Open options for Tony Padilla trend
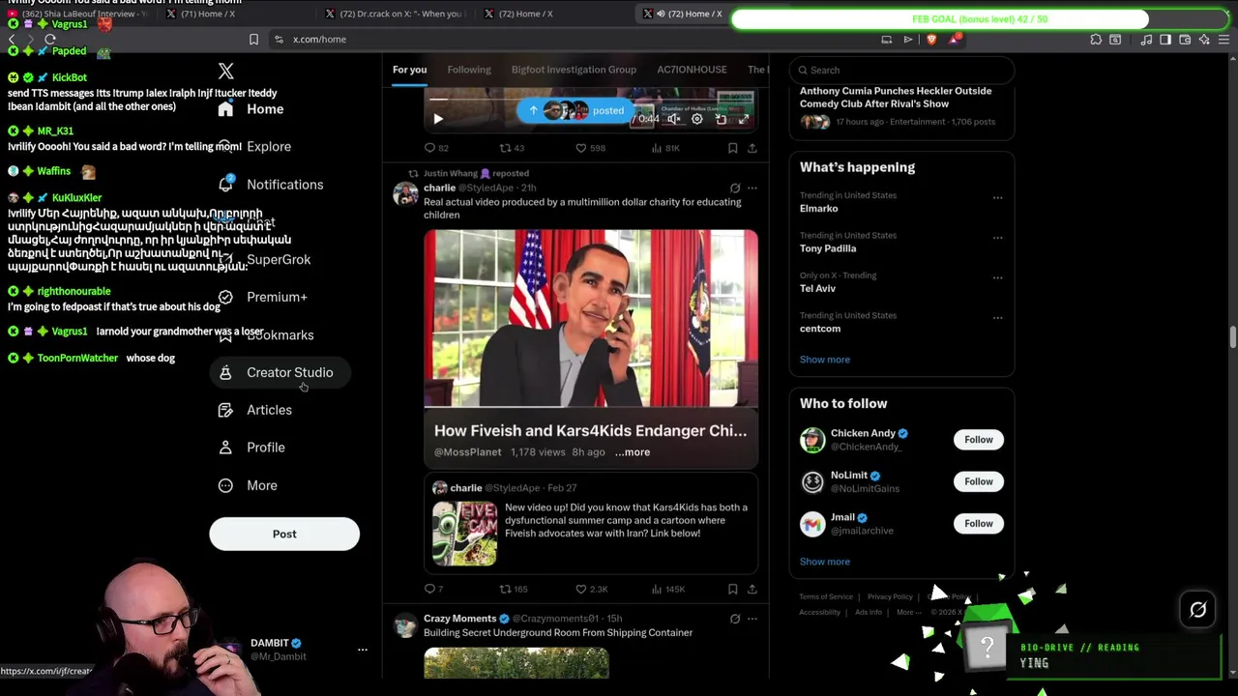This screenshot has height=696, width=1238. [997, 237]
